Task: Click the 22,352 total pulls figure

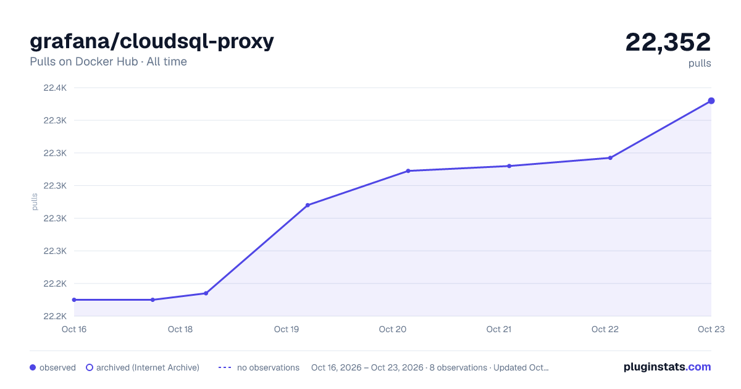Action: (x=668, y=42)
